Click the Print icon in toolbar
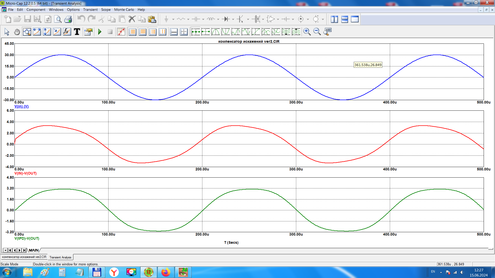495x278 pixels. click(x=68, y=19)
